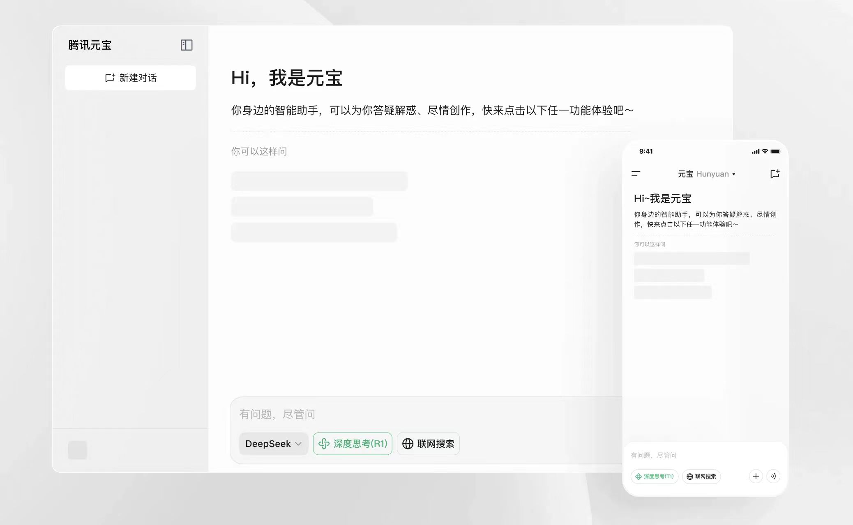This screenshot has height=525, width=853.
Task: Tap the second suggested question placeholder on mobile
Action: tap(669, 276)
